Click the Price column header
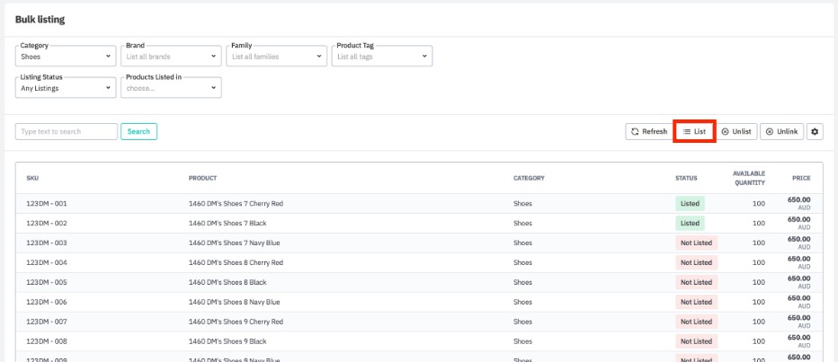838x362 pixels. click(x=800, y=178)
